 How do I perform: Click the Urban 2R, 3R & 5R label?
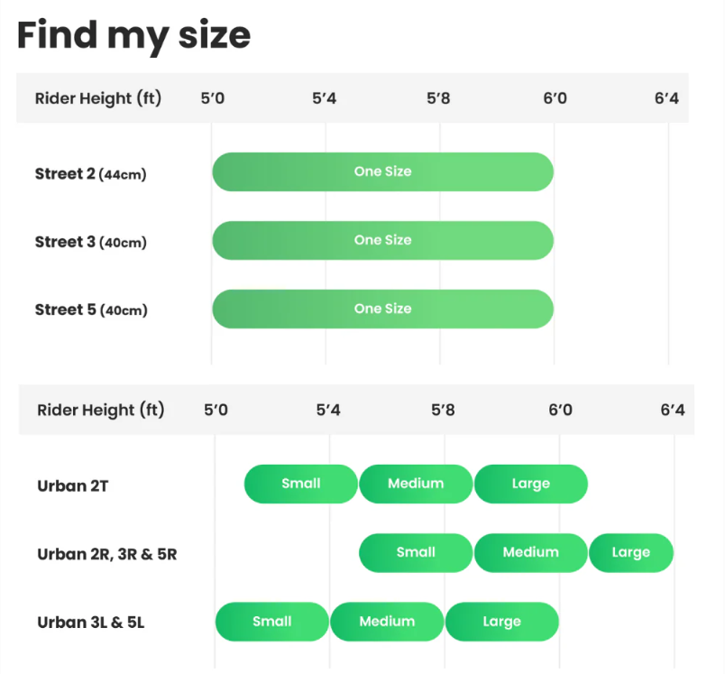[106, 554]
